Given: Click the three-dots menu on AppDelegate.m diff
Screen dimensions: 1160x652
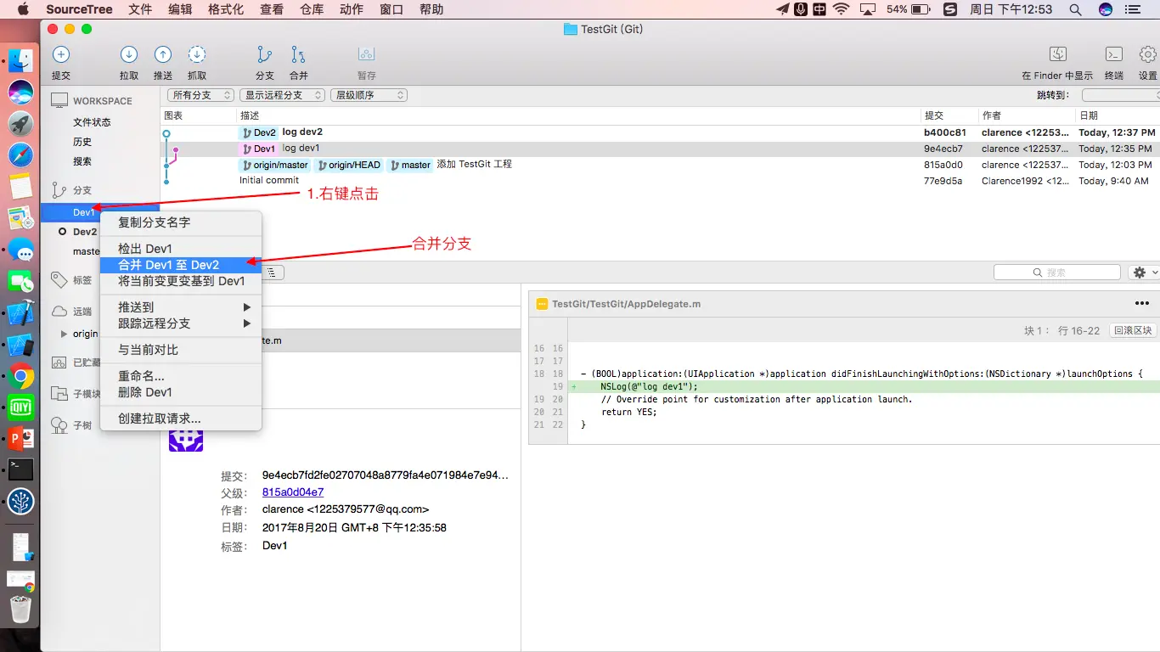Looking at the screenshot, I should pyautogui.click(x=1141, y=303).
